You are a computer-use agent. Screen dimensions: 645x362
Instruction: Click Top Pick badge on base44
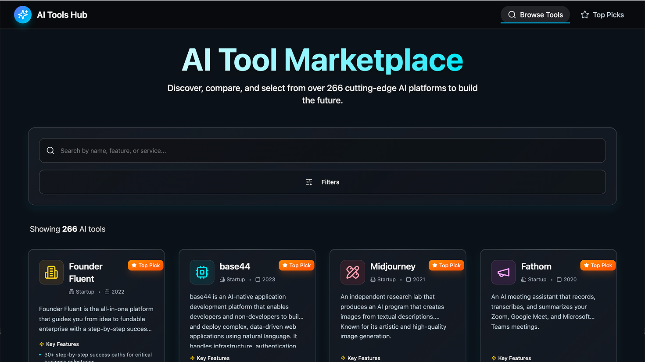click(x=297, y=266)
